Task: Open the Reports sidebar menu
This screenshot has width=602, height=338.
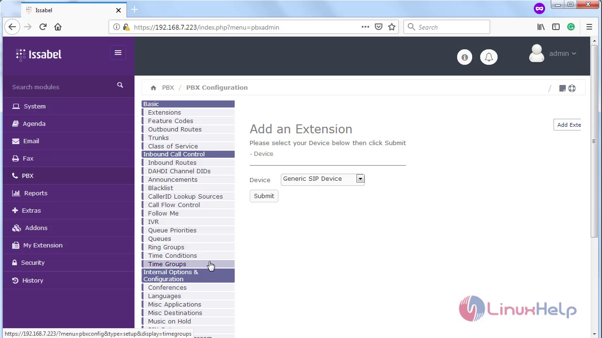Action: 69,193
